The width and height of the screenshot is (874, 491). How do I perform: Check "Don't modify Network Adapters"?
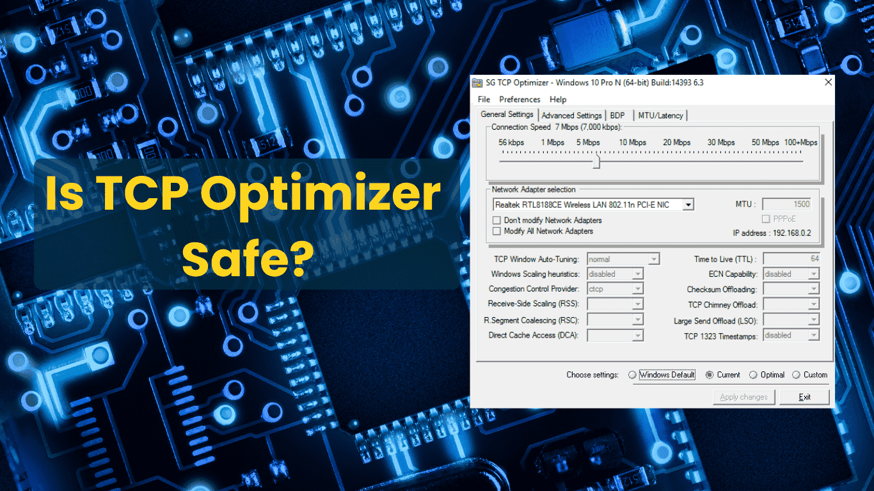click(497, 220)
